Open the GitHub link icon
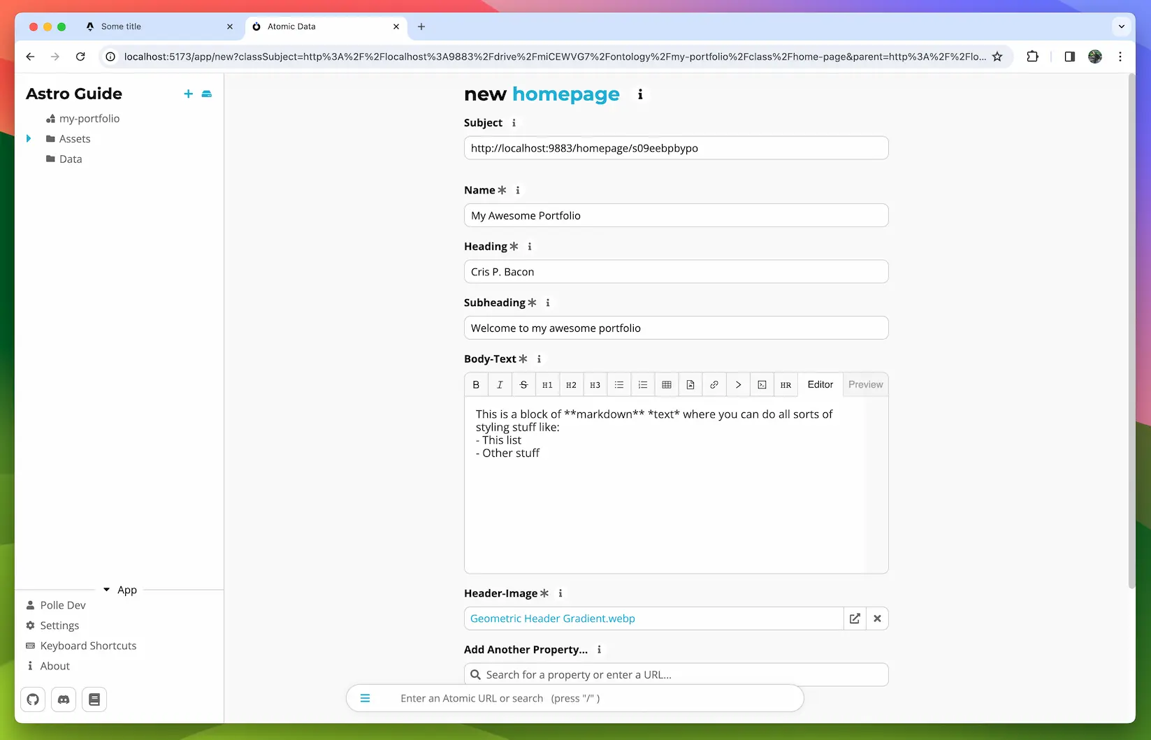 click(x=33, y=699)
